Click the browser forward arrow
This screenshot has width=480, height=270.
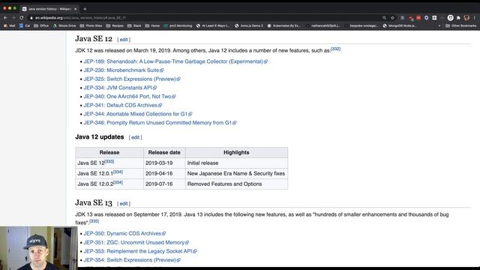click(13, 18)
